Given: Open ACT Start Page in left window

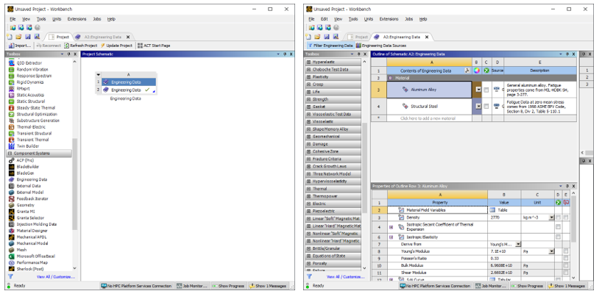Looking at the screenshot, I should coord(154,46).
